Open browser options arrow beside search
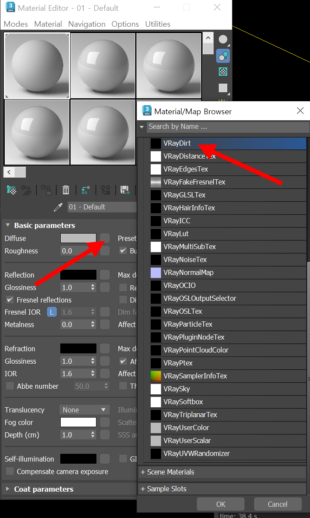The width and height of the screenshot is (310, 518). [142, 127]
